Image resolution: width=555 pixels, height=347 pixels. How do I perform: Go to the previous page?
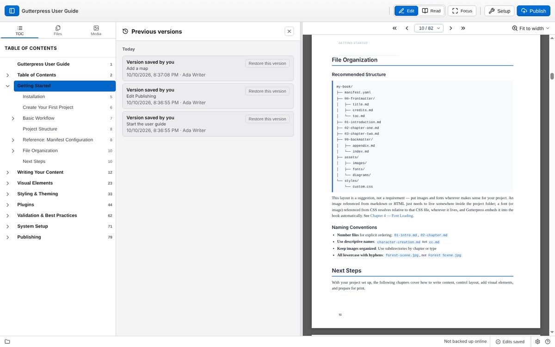(x=407, y=28)
